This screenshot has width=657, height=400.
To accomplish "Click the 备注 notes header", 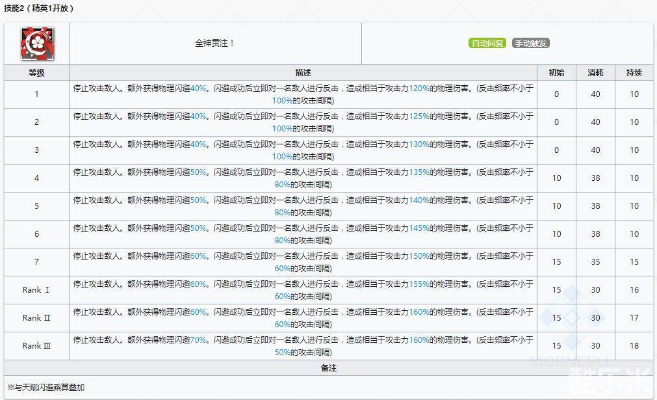I will point(329,368).
